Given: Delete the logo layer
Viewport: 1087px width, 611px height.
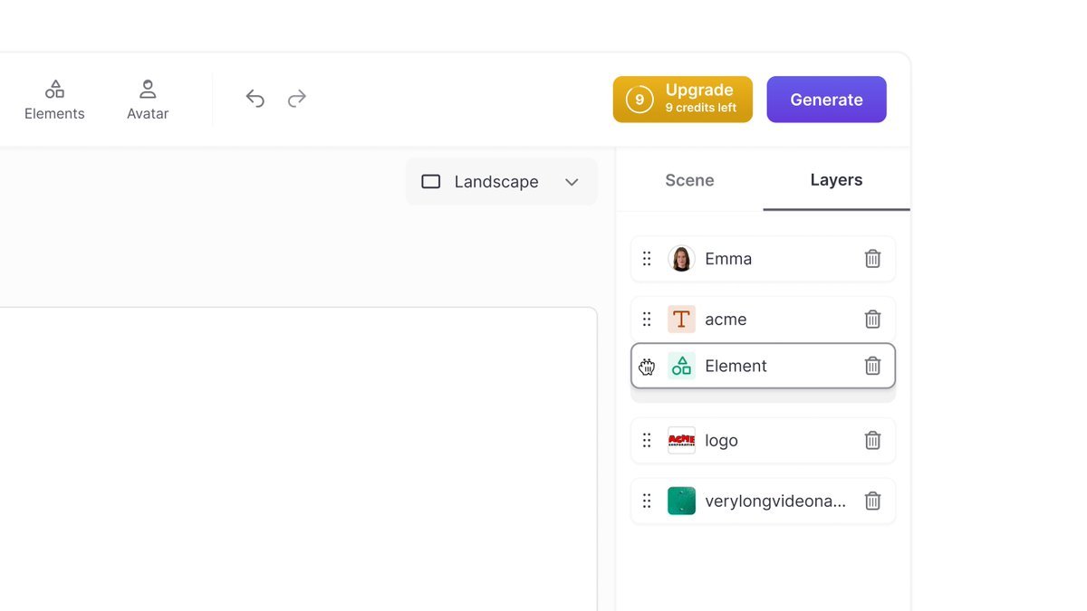Looking at the screenshot, I should 872,441.
